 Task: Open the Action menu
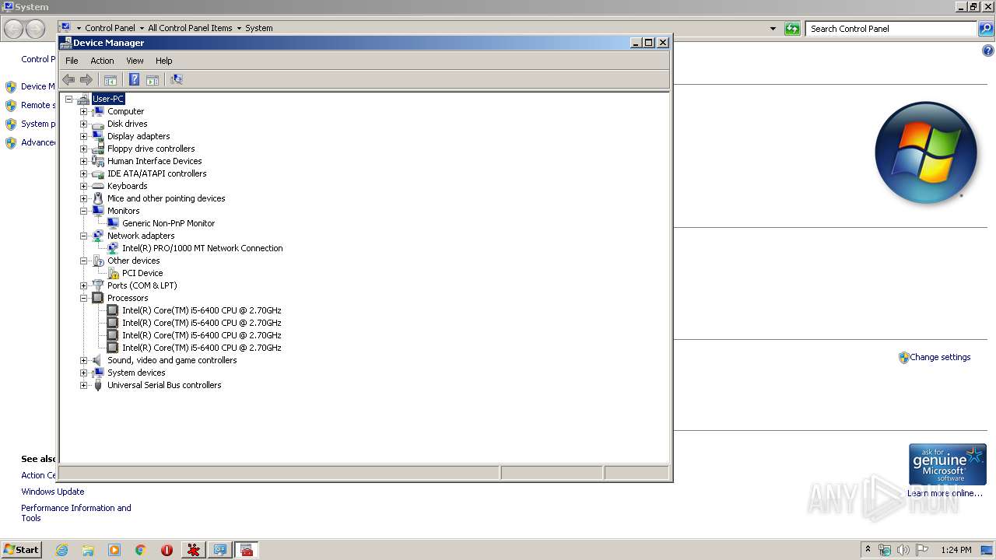pos(102,61)
